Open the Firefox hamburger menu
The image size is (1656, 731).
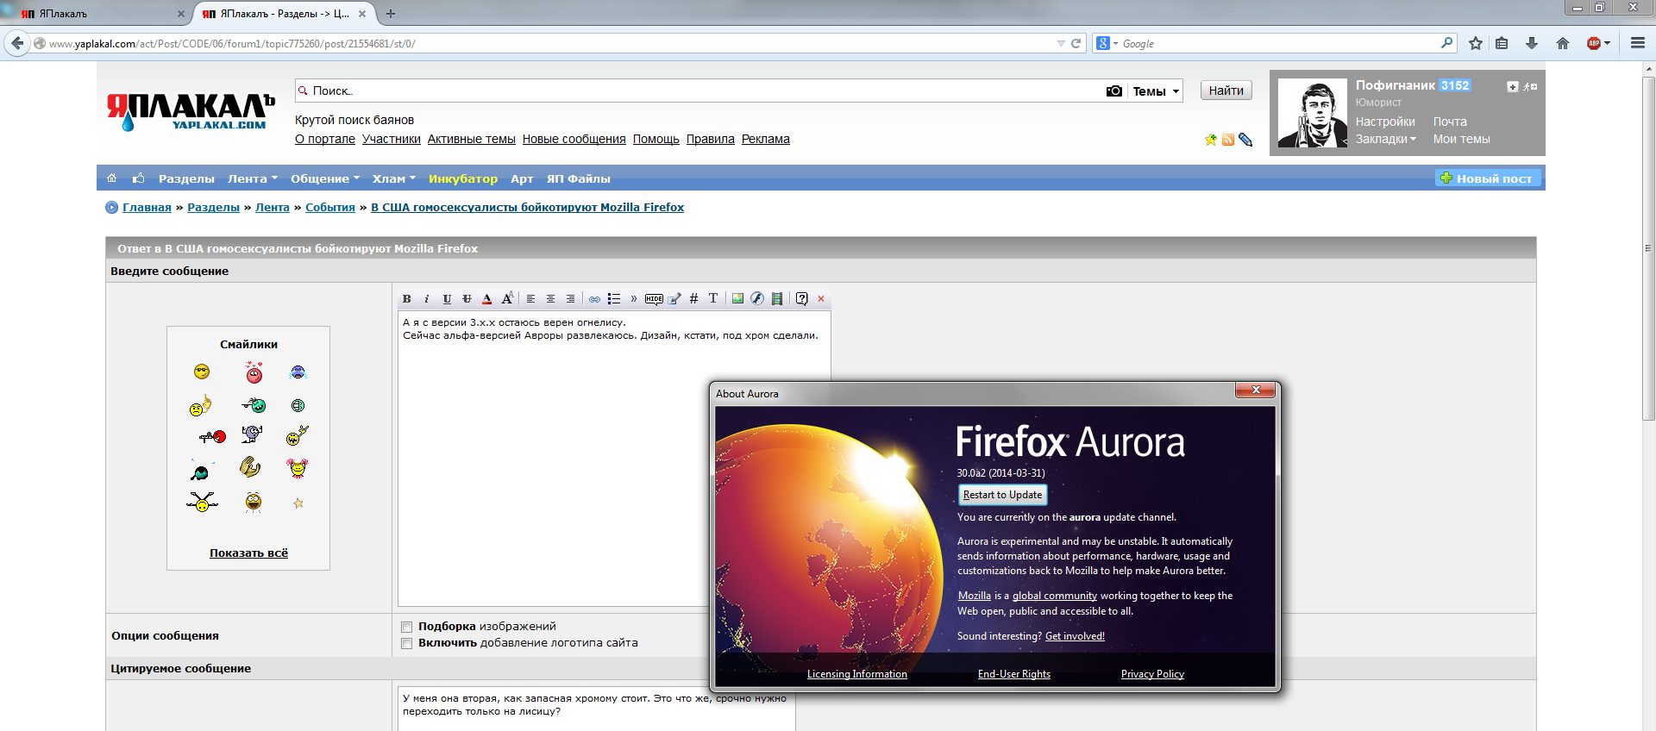[1638, 43]
